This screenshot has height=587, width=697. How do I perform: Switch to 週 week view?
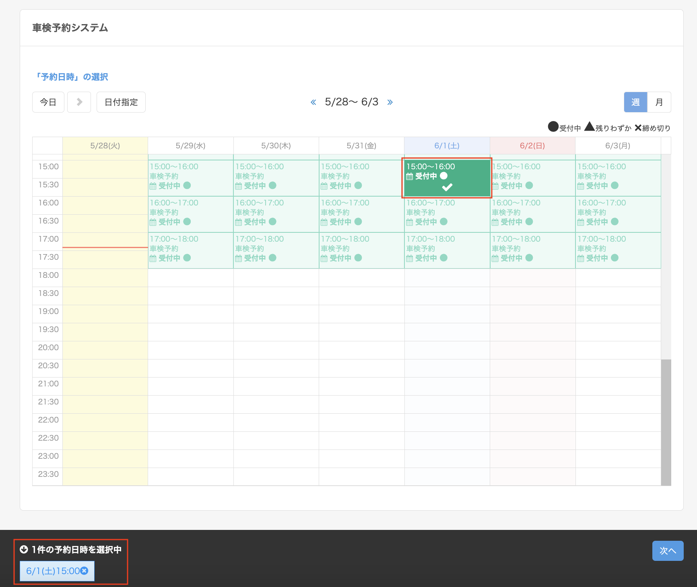635,102
